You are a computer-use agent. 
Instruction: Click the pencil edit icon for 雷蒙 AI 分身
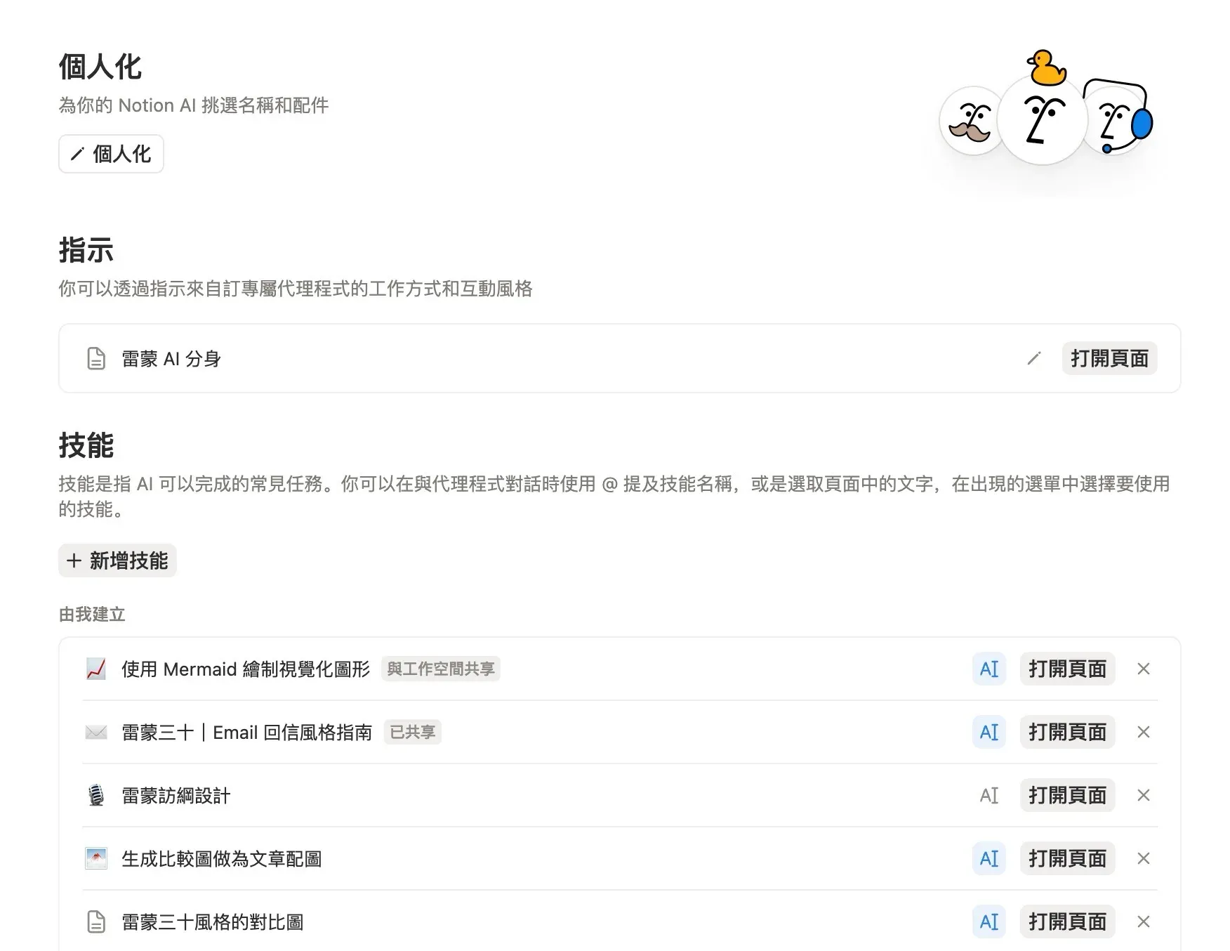tap(1033, 359)
